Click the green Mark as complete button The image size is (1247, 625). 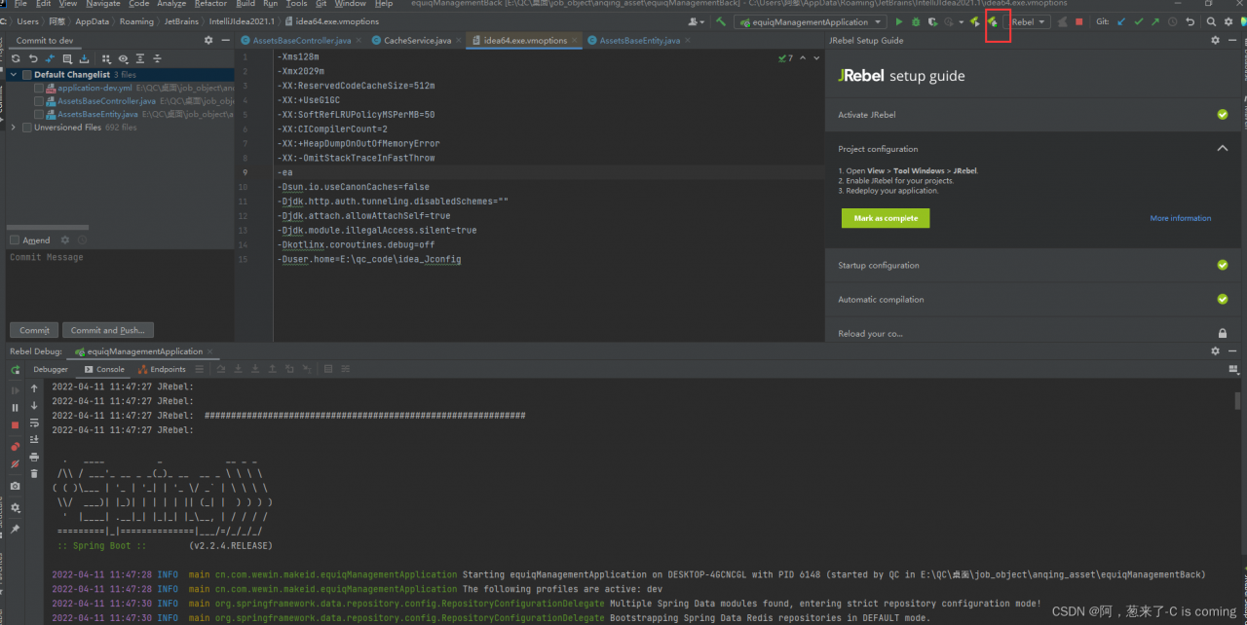tap(886, 218)
